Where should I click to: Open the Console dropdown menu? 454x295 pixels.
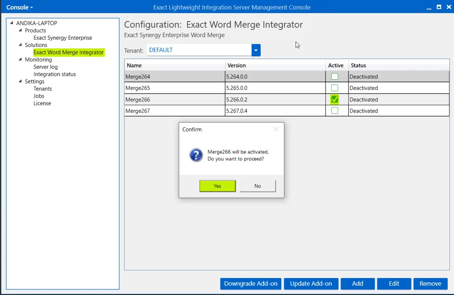pyautogui.click(x=20, y=7)
